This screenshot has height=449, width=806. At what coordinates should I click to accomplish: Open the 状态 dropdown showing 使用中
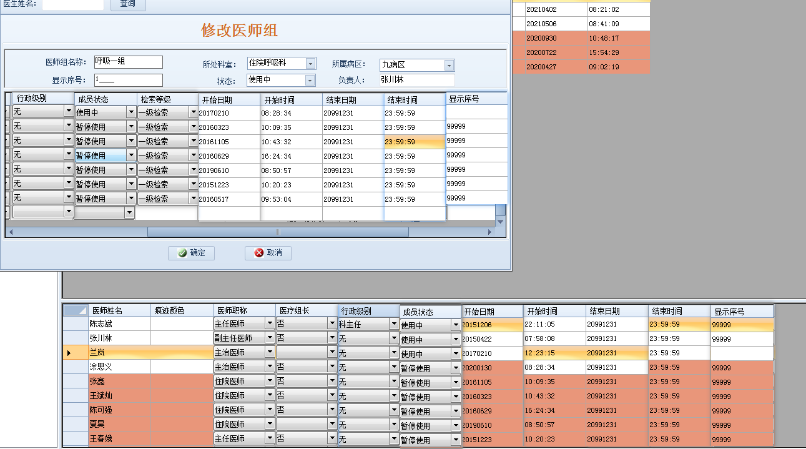(310, 80)
